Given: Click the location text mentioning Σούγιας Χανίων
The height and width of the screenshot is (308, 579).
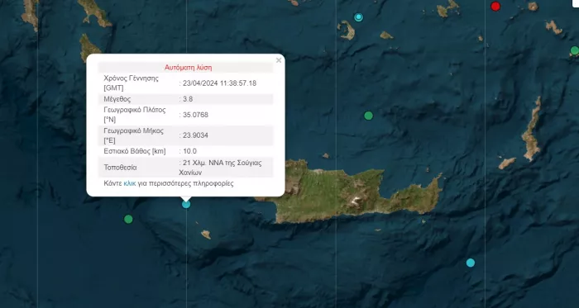Looking at the screenshot, I should pyautogui.click(x=221, y=168).
